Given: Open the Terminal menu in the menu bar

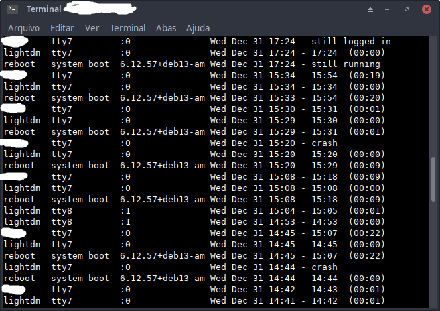Looking at the screenshot, I should [127, 28].
